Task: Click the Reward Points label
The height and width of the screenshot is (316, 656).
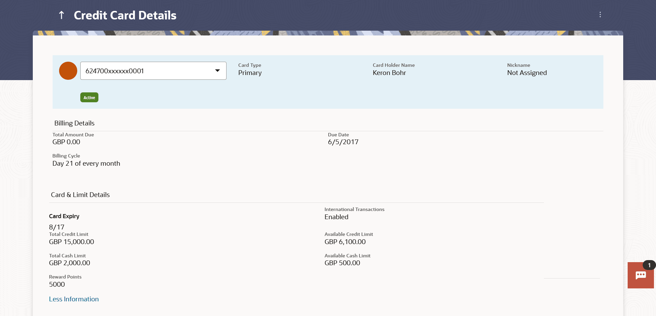Action: coord(65,277)
